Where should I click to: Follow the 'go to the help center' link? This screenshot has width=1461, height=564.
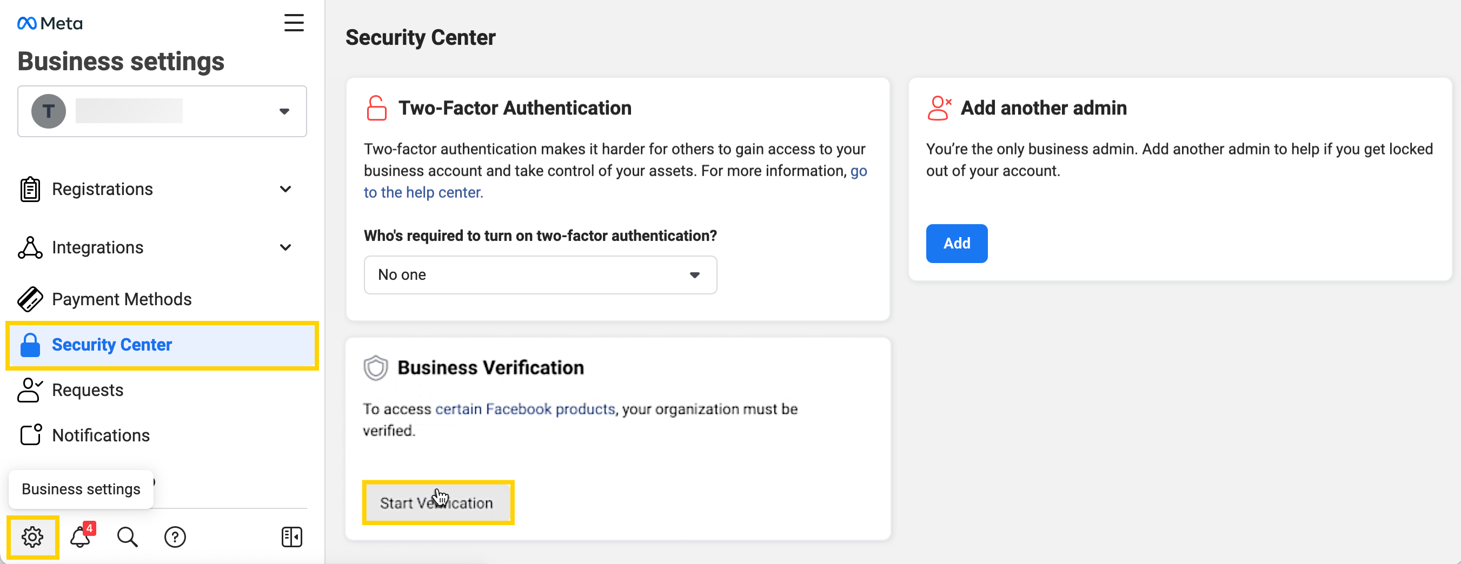pos(423,193)
